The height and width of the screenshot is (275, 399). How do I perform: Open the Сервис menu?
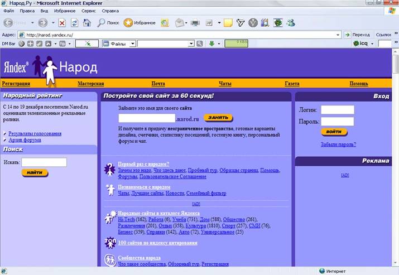89,11
